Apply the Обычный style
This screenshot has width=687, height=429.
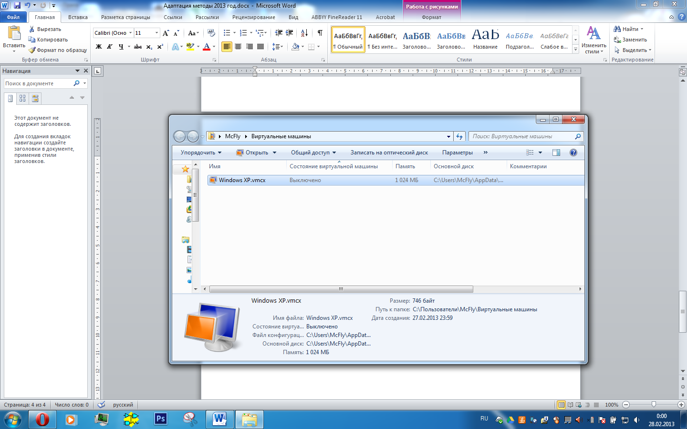click(348, 40)
